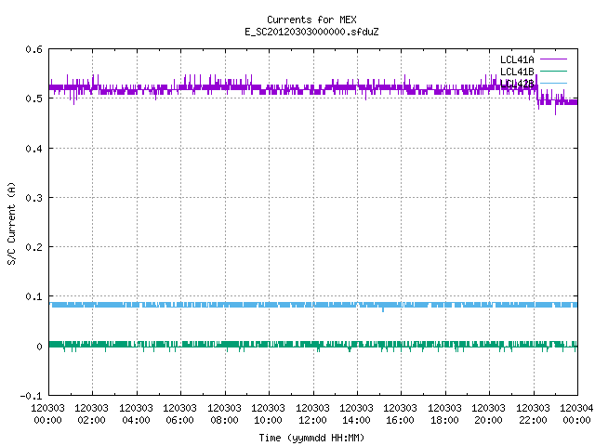Click the blue LCL42B legend line sample
The image size is (595, 446).
click(x=553, y=83)
